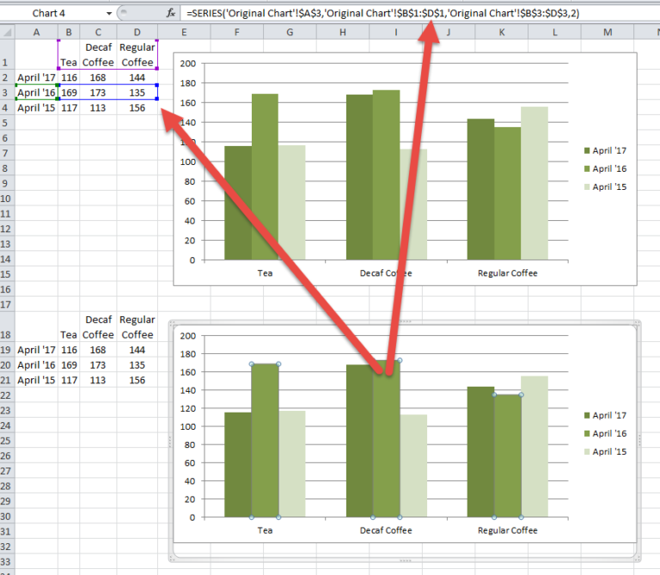Image resolution: width=660 pixels, height=575 pixels.
Task: Click April '16 legend entry in bottom chart
Action: (x=605, y=433)
